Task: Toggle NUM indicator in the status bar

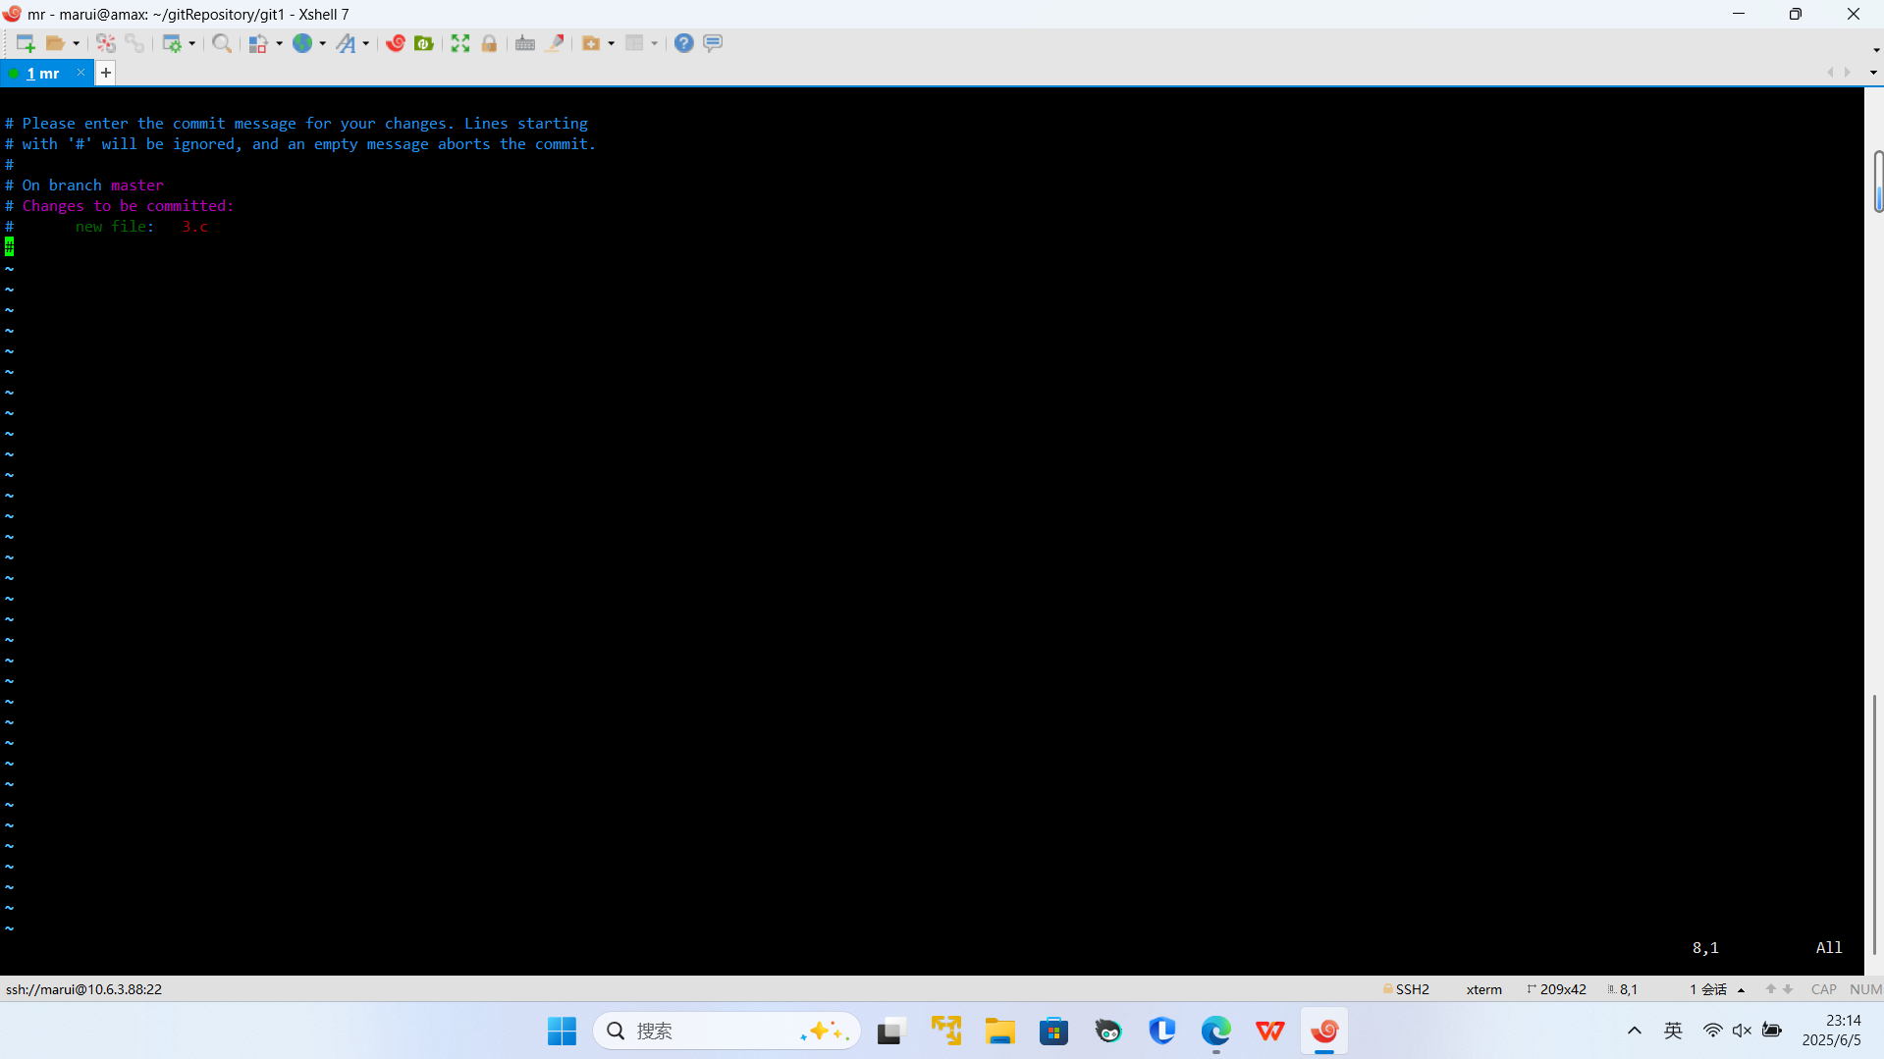Action: click(1864, 989)
